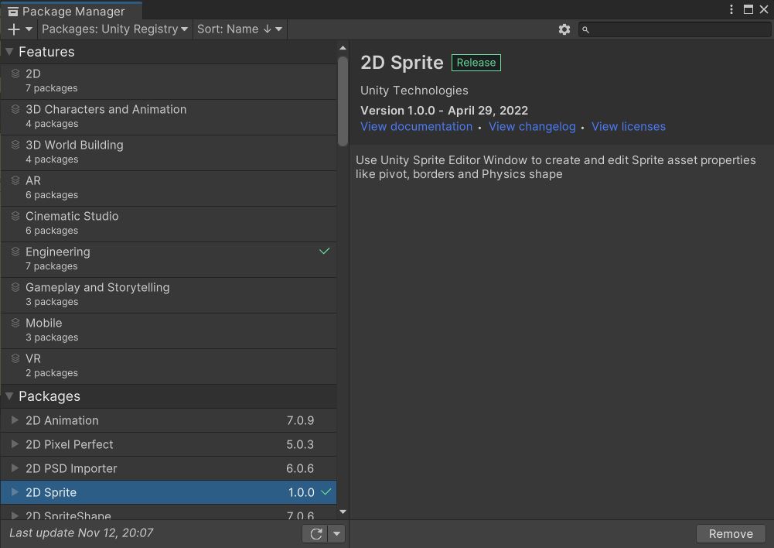
Task: Collapse the Packages section
Action: (x=9, y=396)
